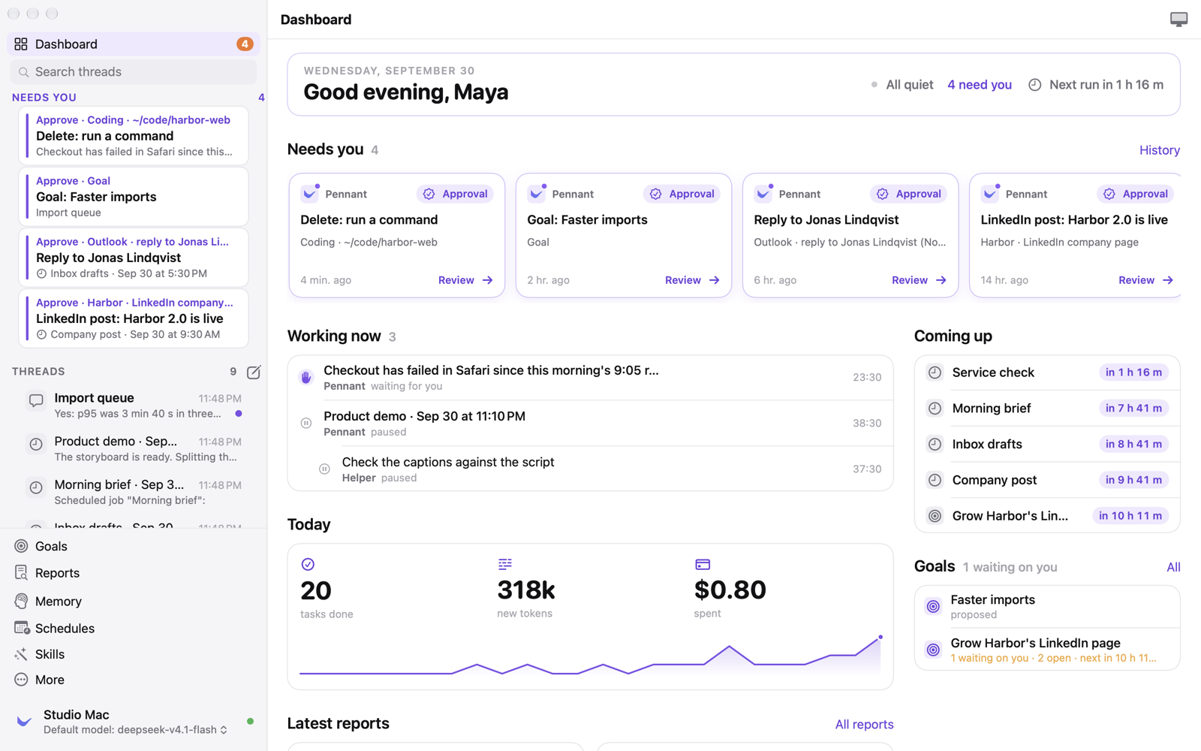Image resolution: width=1201 pixels, height=751 pixels.
Task: Click the new tokens icon
Action: tap(504, 564)
